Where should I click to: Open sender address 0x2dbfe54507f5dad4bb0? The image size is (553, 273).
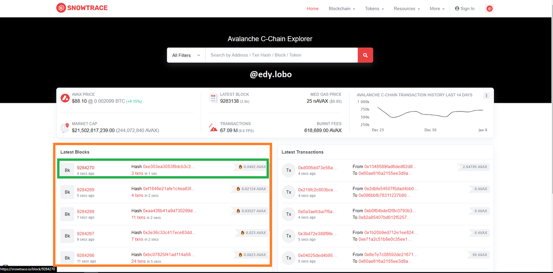click(x=391, y=189)
